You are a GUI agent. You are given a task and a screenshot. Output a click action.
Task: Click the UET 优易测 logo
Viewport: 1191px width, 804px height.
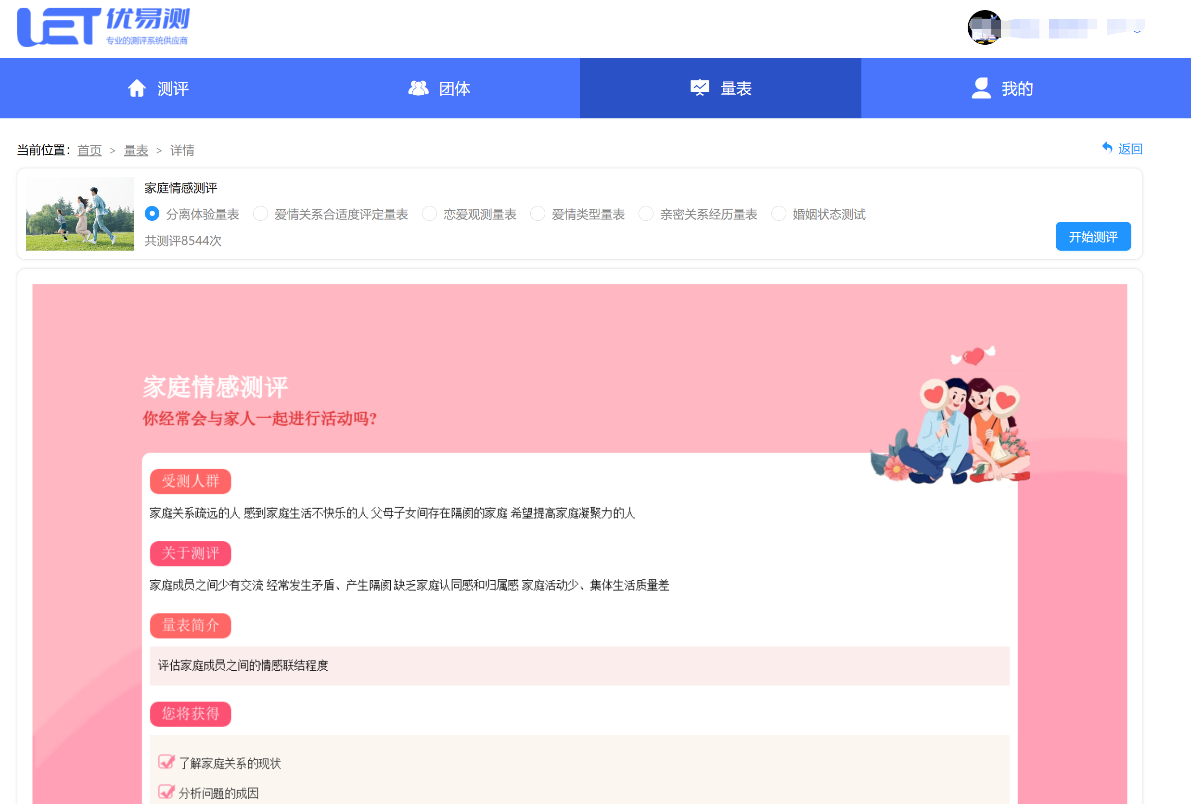(x=103, y=27)
